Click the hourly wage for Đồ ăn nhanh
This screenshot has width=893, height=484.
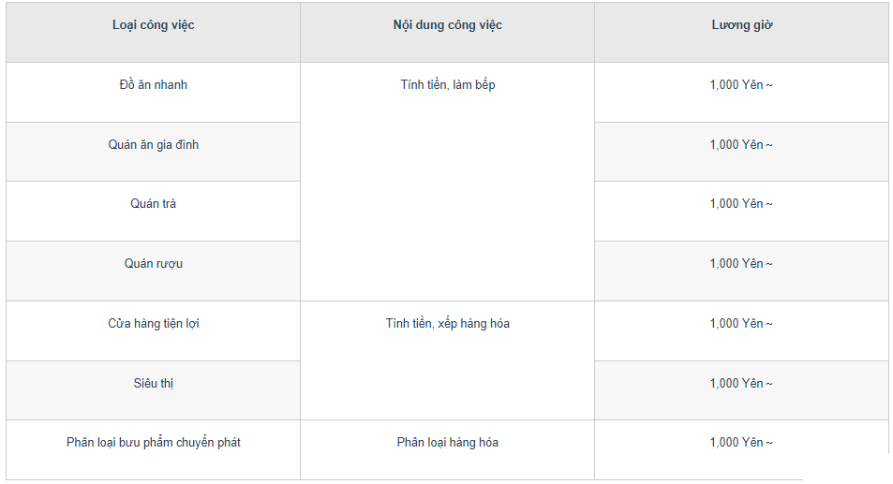coord(741,92)
